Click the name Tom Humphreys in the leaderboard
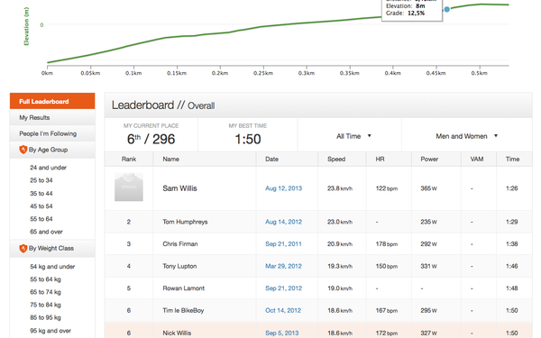 (x=185, y=222)
